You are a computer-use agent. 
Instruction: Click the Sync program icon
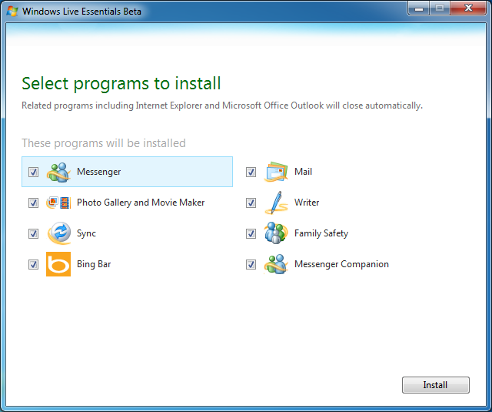tap(58, 233)
